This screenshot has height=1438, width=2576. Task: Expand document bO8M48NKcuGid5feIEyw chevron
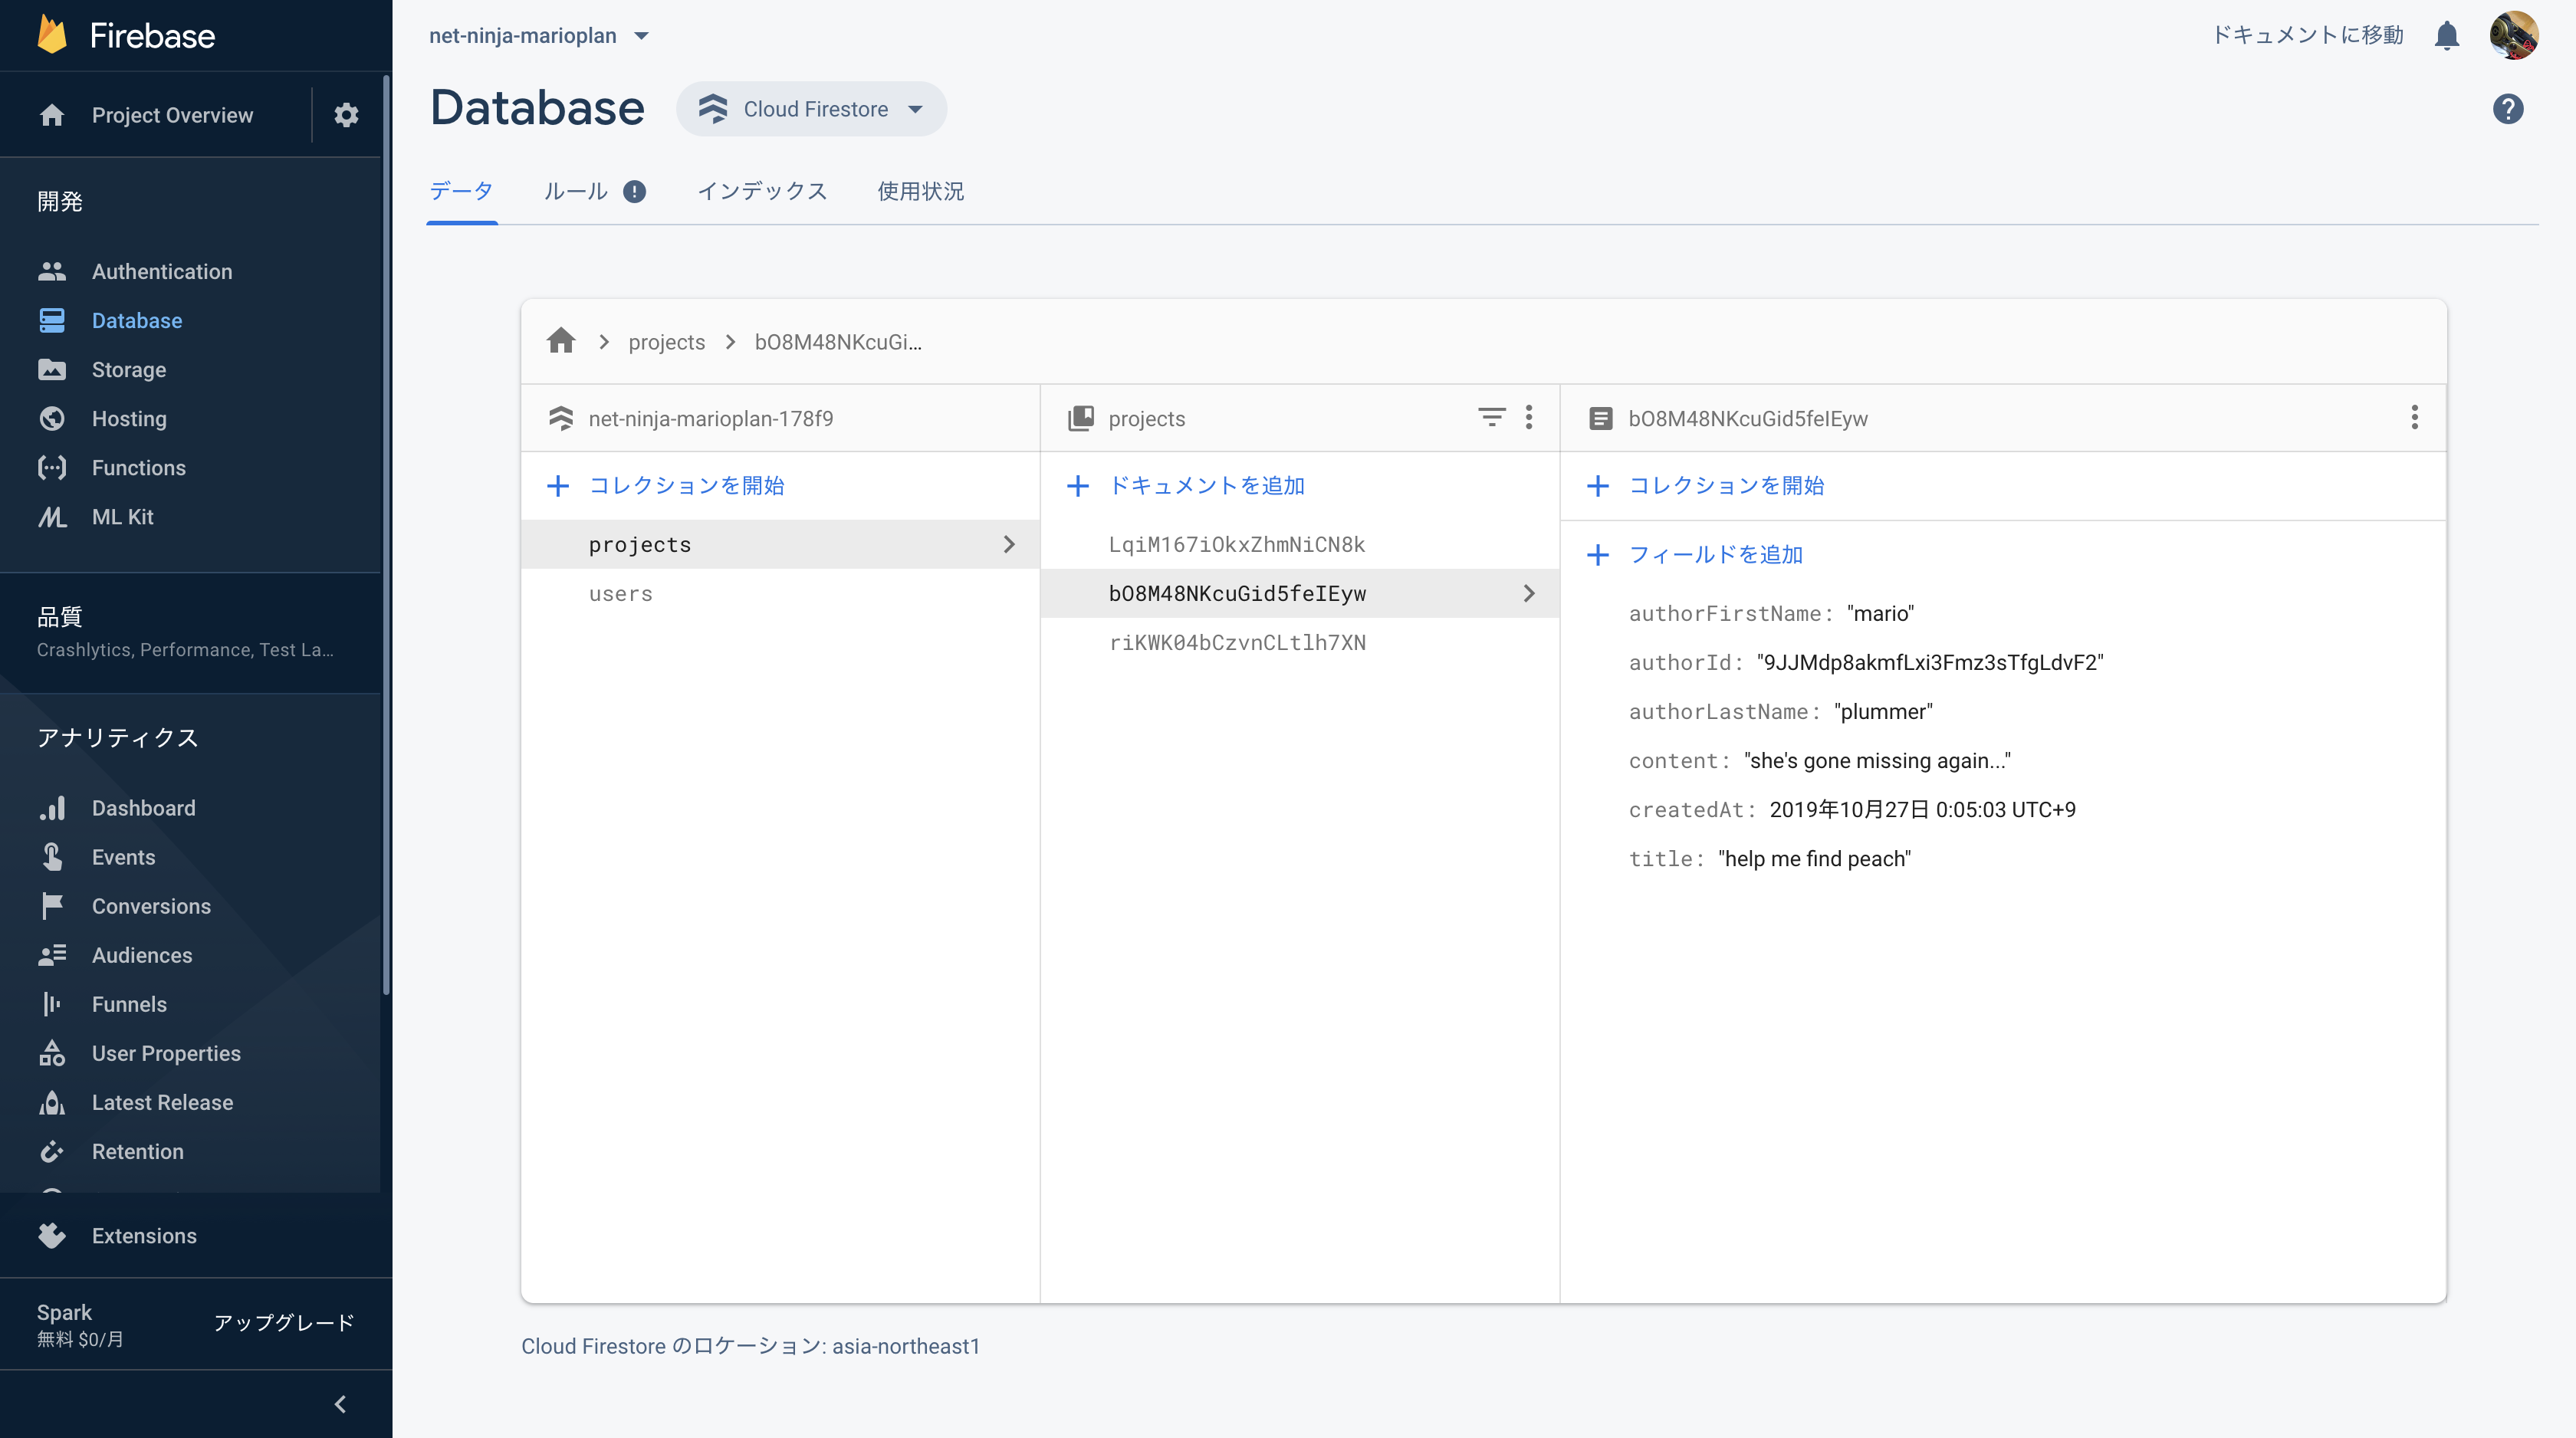coord(1528,593)
